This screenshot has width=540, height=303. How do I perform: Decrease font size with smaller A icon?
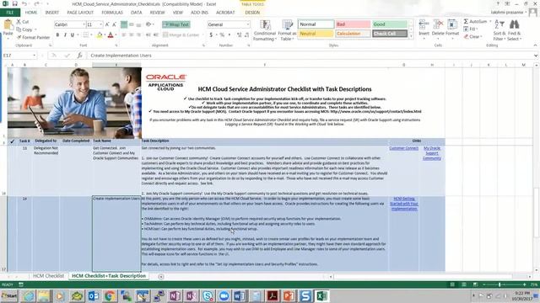[x=115, y=24]
